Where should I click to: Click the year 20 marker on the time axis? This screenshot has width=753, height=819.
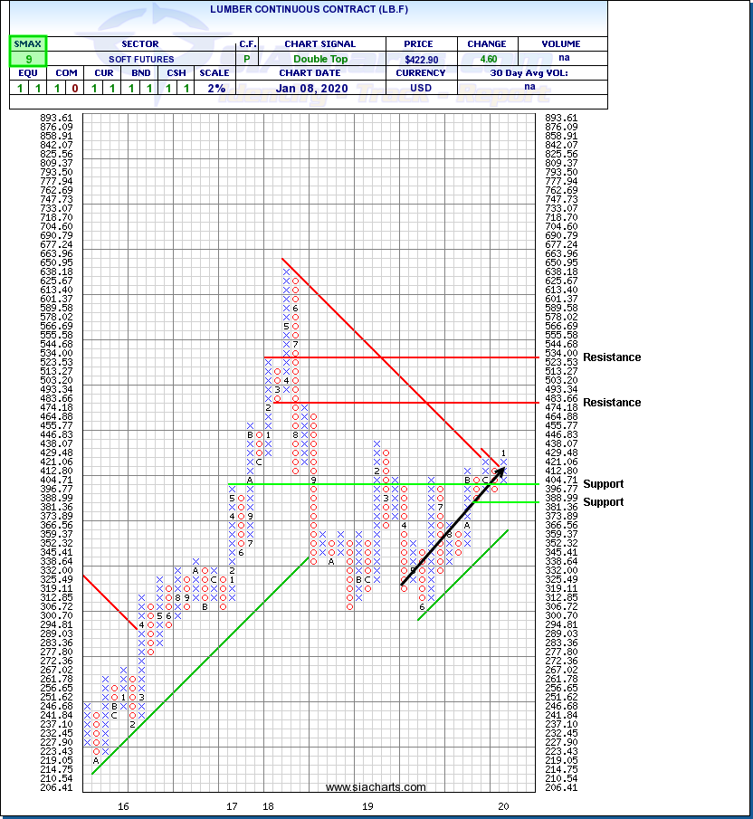click(503, 805)
